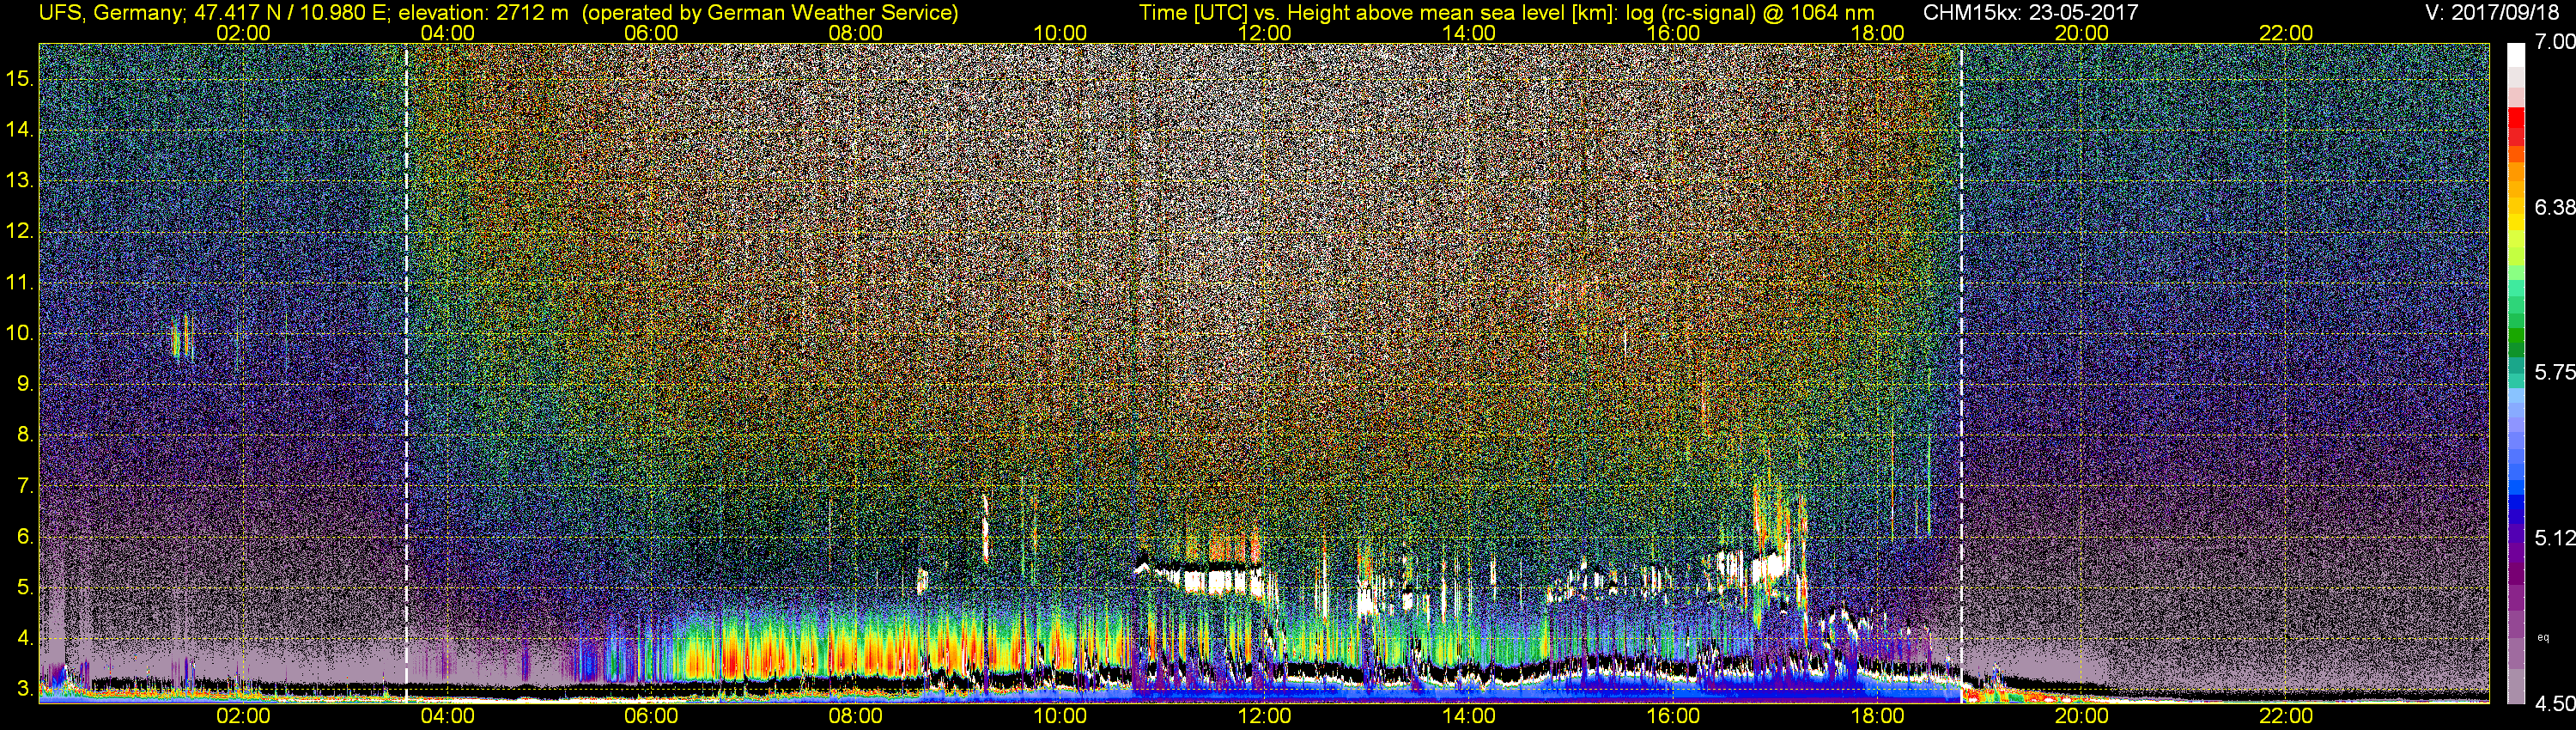Click the 06:00 label on the top time axis

coord(651,33)
